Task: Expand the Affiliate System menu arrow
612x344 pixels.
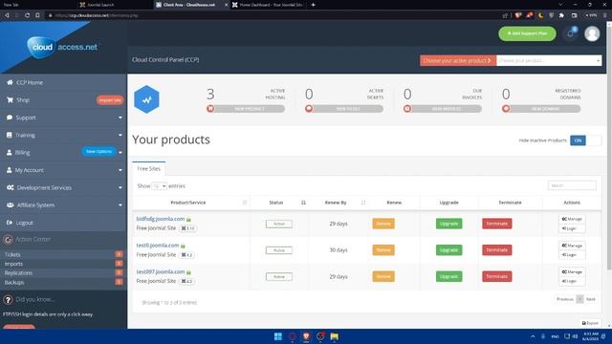Action: tap(120, 205)
